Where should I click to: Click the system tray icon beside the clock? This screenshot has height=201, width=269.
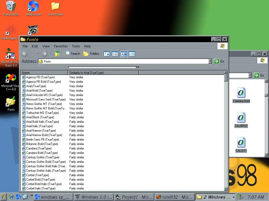(x=240, y=197)
